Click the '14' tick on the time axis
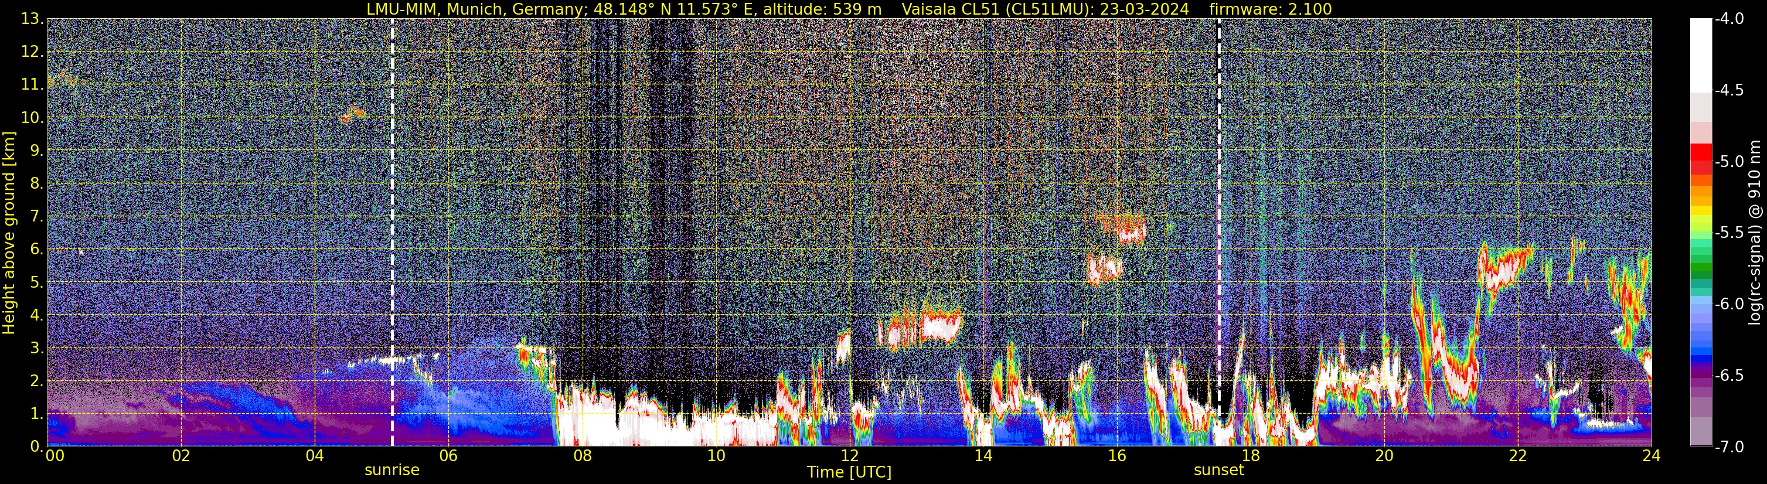The image size is (1767, 484). 983,456
